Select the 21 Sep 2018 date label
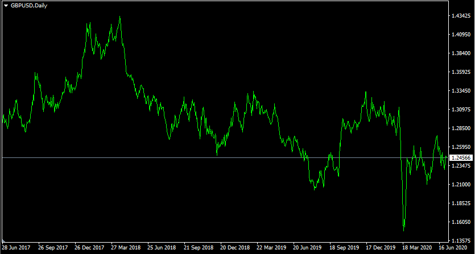This screenshot has height=254, width=475. point(199,248)
